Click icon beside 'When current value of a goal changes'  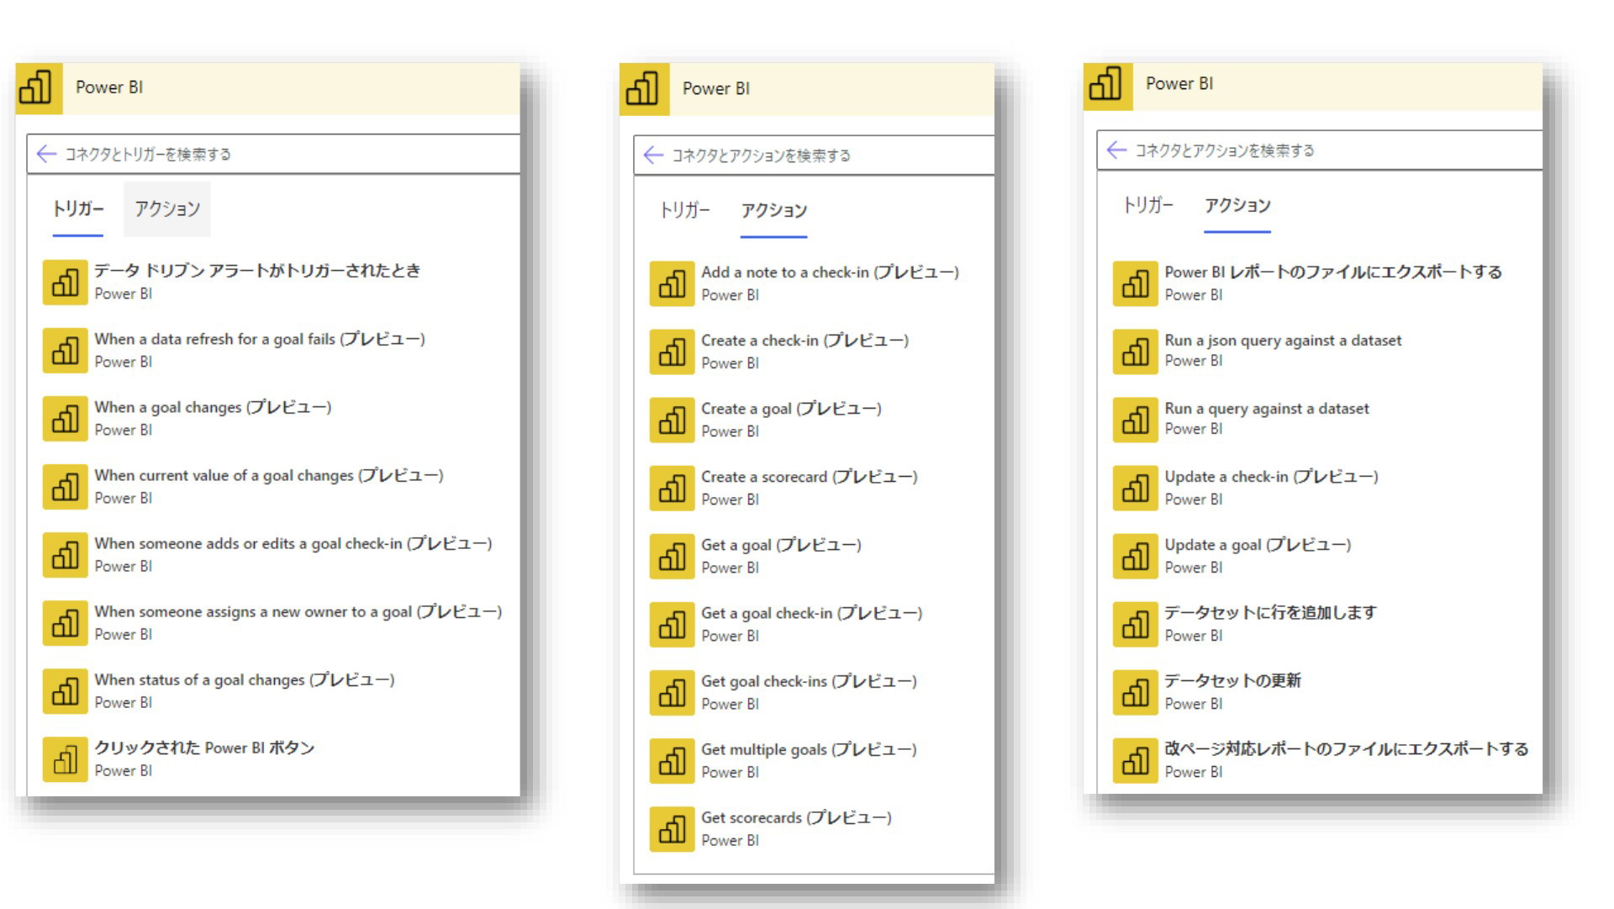point(66,487)
